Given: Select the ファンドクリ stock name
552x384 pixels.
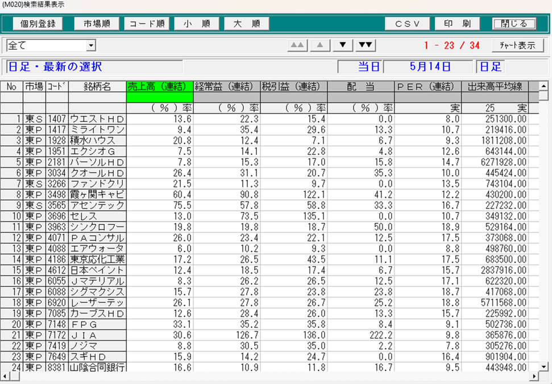Looking at the screenshot, I should (x=98, y=184).
